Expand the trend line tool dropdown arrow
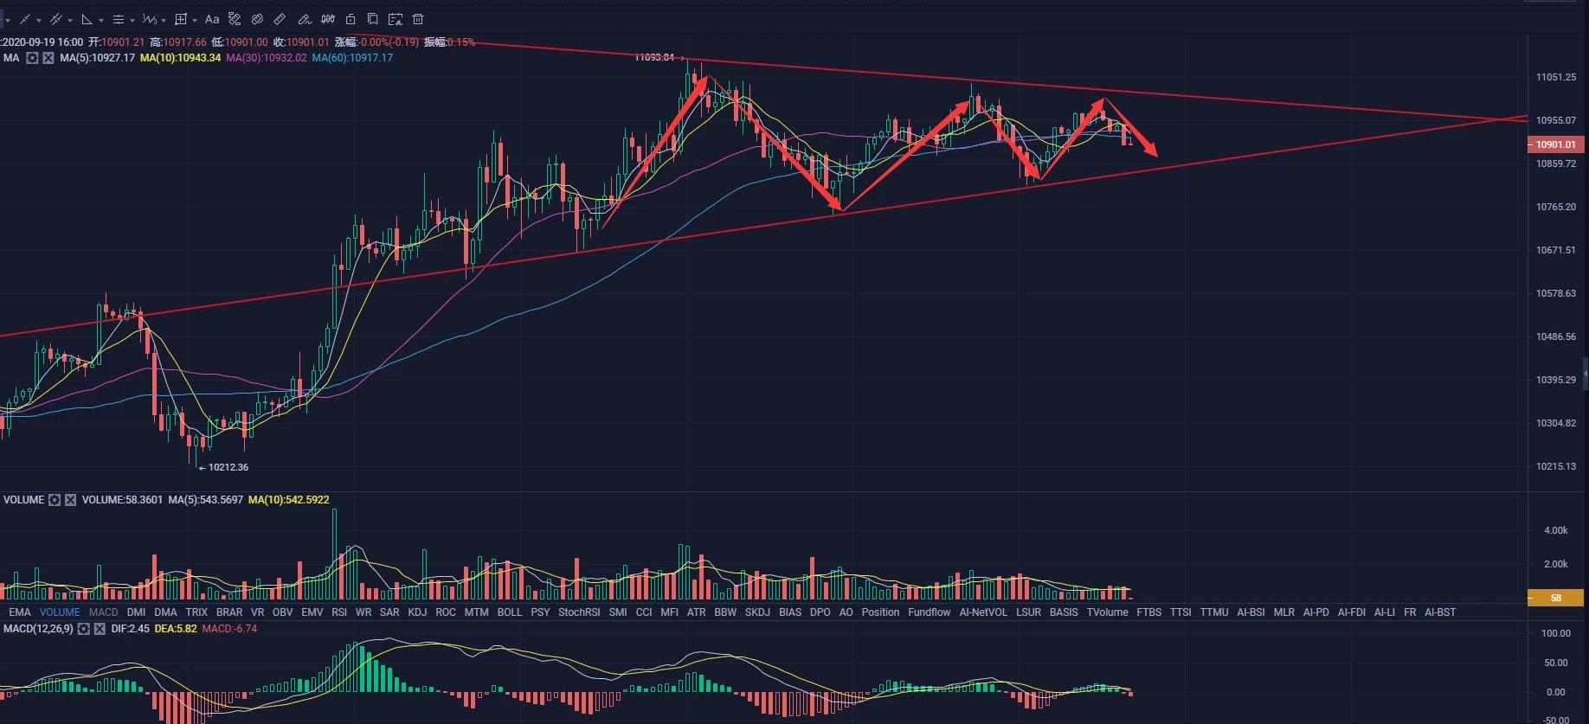The width and height of the screenshot is (1589, 724). [x=39, y=20]
